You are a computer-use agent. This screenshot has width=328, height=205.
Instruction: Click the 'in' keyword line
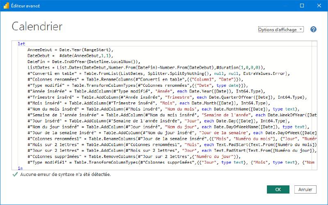coord(20,168)
